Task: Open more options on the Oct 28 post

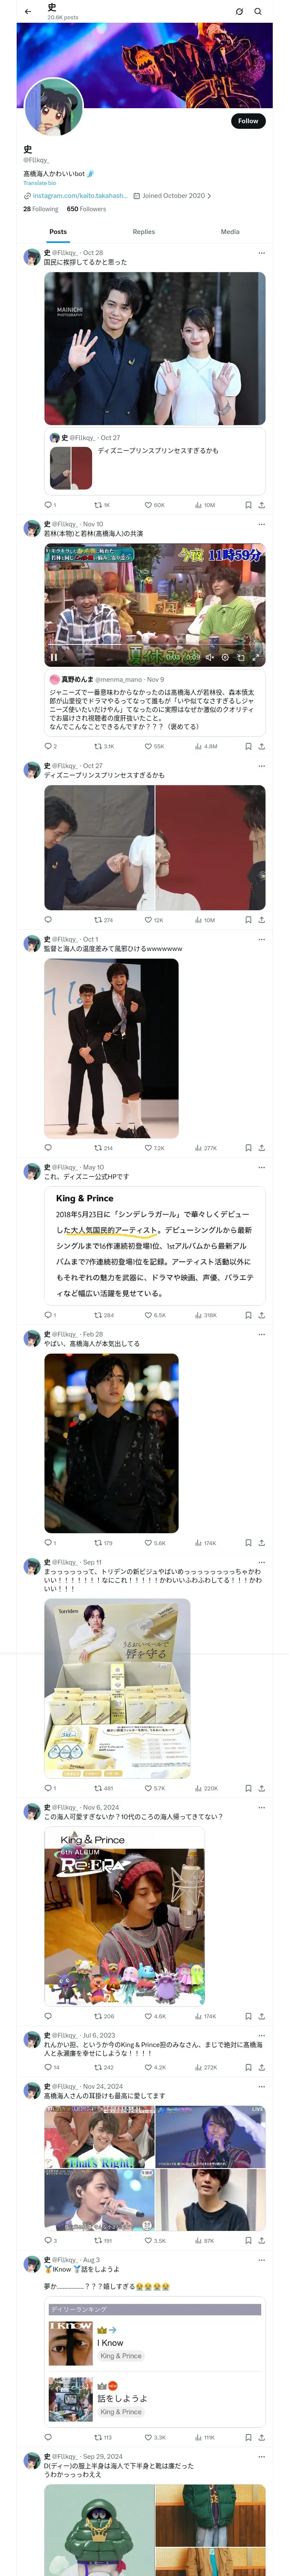Action: click(x=261, y=253)
